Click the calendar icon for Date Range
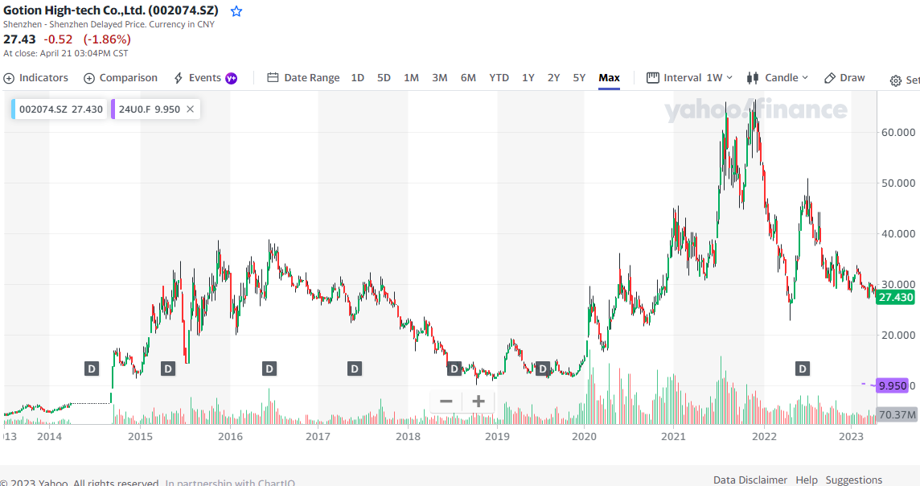The width and height of the screenshot is (920, 486). pyautogui.click(x=273, y=77)
